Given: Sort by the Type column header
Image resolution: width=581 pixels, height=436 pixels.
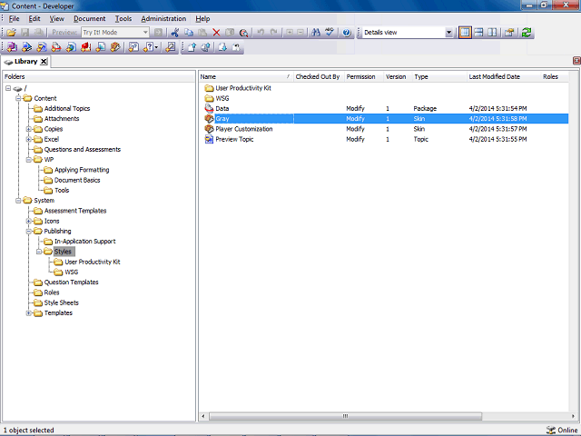Looking at the screenshot, I should coord(439,76).
